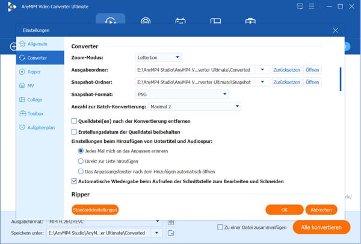Select Converter in the settings sidebar
The image size is (361, 244).
[x=40, y=58]
